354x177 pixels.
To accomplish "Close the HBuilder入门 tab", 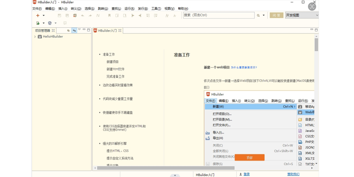I will pos(120,31).
